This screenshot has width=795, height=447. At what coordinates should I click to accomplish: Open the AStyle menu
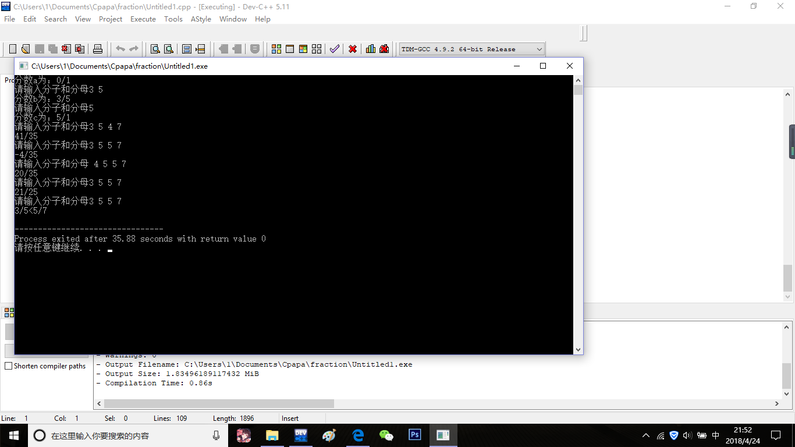pyautogui.click(x=201, y=19)
